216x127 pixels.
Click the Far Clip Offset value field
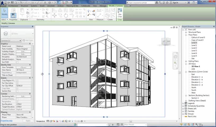(23, 86)
